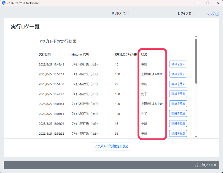The width and height of the screenshot is (223, 173).
Task: Click timestamp 2025/8/27 15:56:32
Action: click(x=51, y=133)
